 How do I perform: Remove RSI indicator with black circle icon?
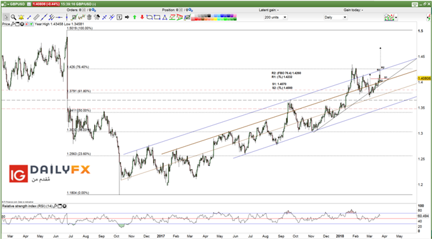coord(64,206)
